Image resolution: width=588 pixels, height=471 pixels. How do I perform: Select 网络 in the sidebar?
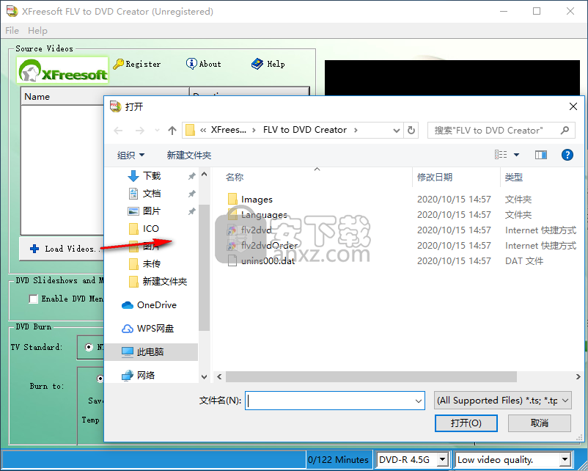pos(145,375)
